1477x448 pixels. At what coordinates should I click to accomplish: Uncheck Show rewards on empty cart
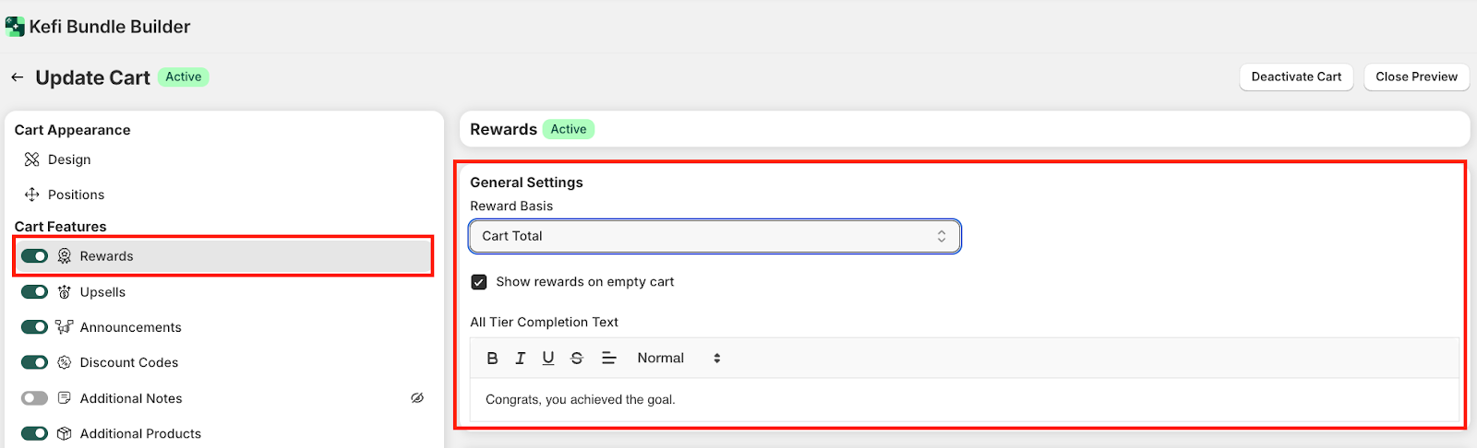coord(479,282)
